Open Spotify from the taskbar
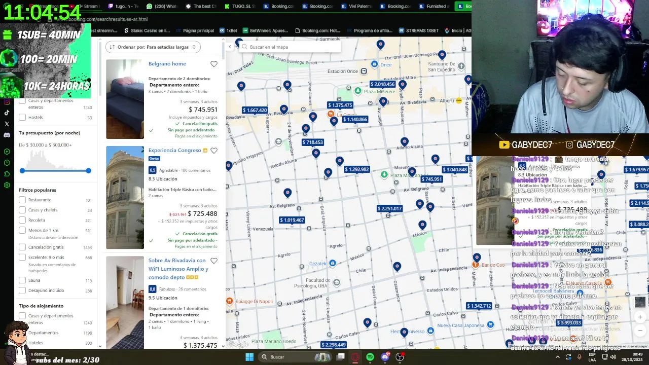Image resolution: width=649 pixels, height=365 pixels. click(370, 357)
